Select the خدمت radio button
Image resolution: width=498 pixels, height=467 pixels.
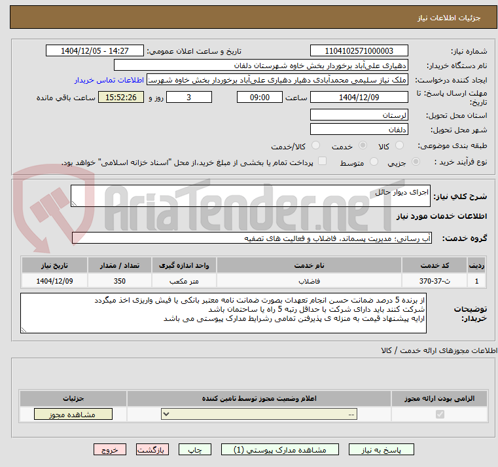(x=363, y=145)
